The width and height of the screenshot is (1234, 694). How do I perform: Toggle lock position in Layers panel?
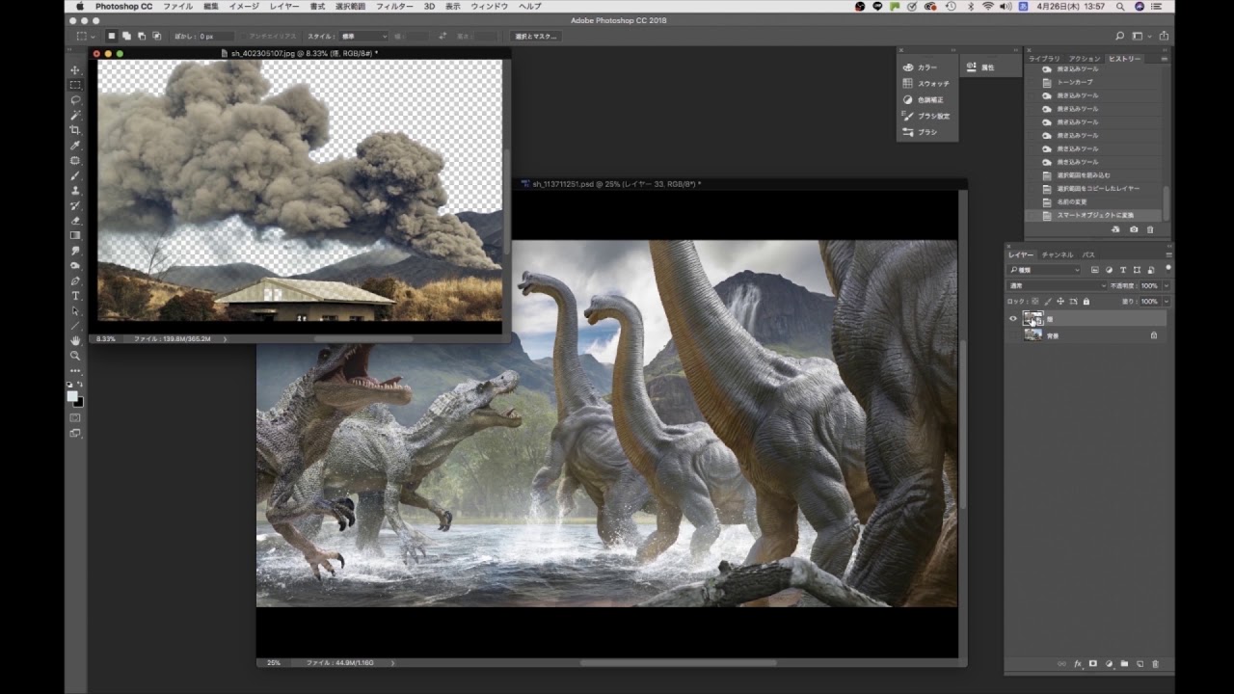[x=1060, y=301]
